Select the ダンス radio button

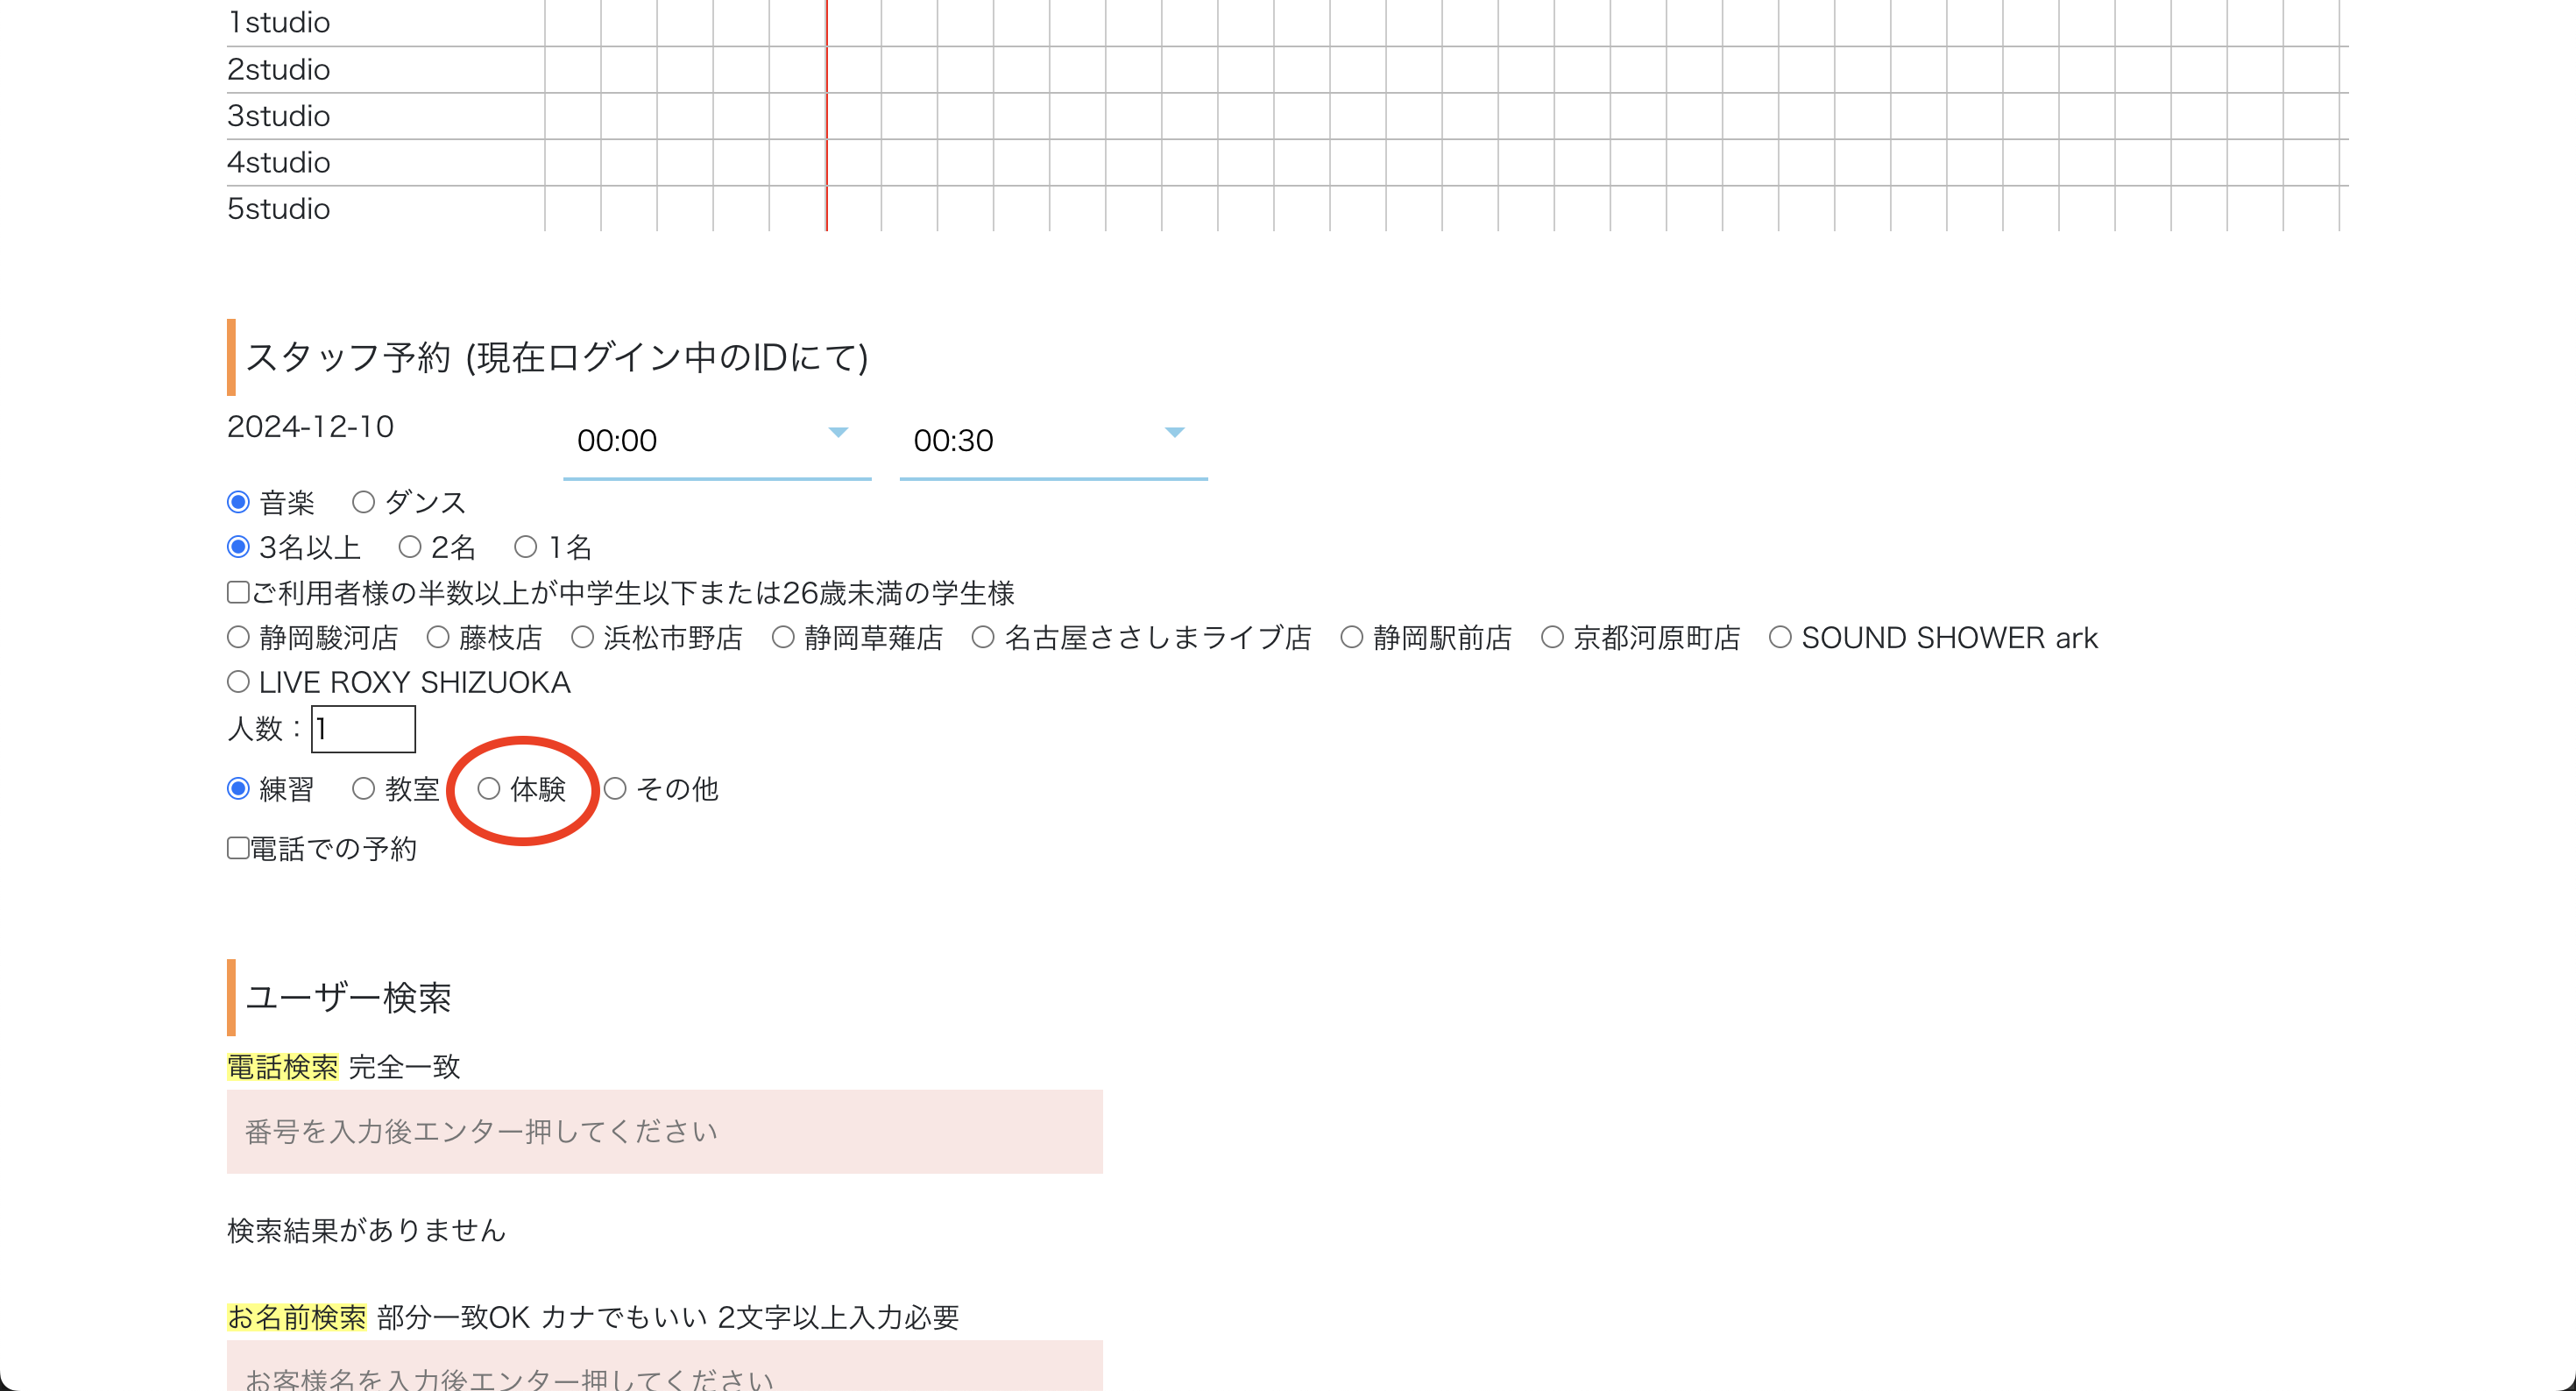click(x=363, y=502)
